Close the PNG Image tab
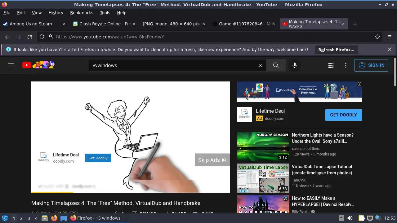Viewport: 397px width, 223px height. [204, 24]
